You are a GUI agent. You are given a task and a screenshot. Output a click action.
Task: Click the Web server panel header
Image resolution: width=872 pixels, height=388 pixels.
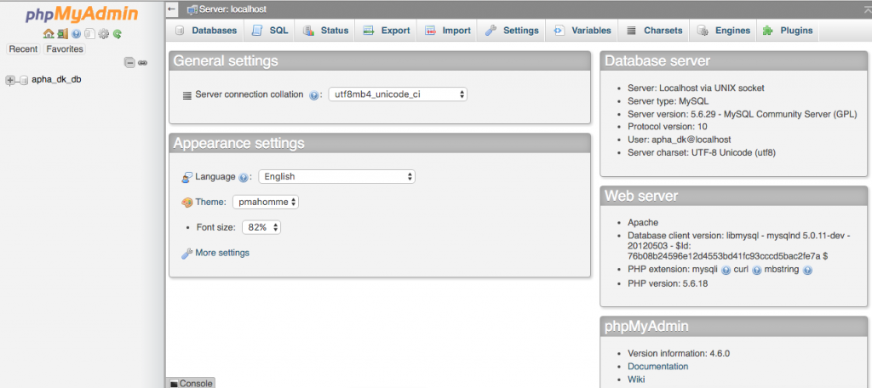[733, 196]
